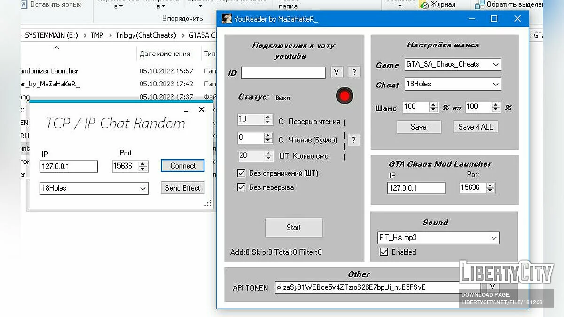564x317 pixels.
Task: Open the Журнал history icon in Explorer ribbon
Action: point(423,5)
